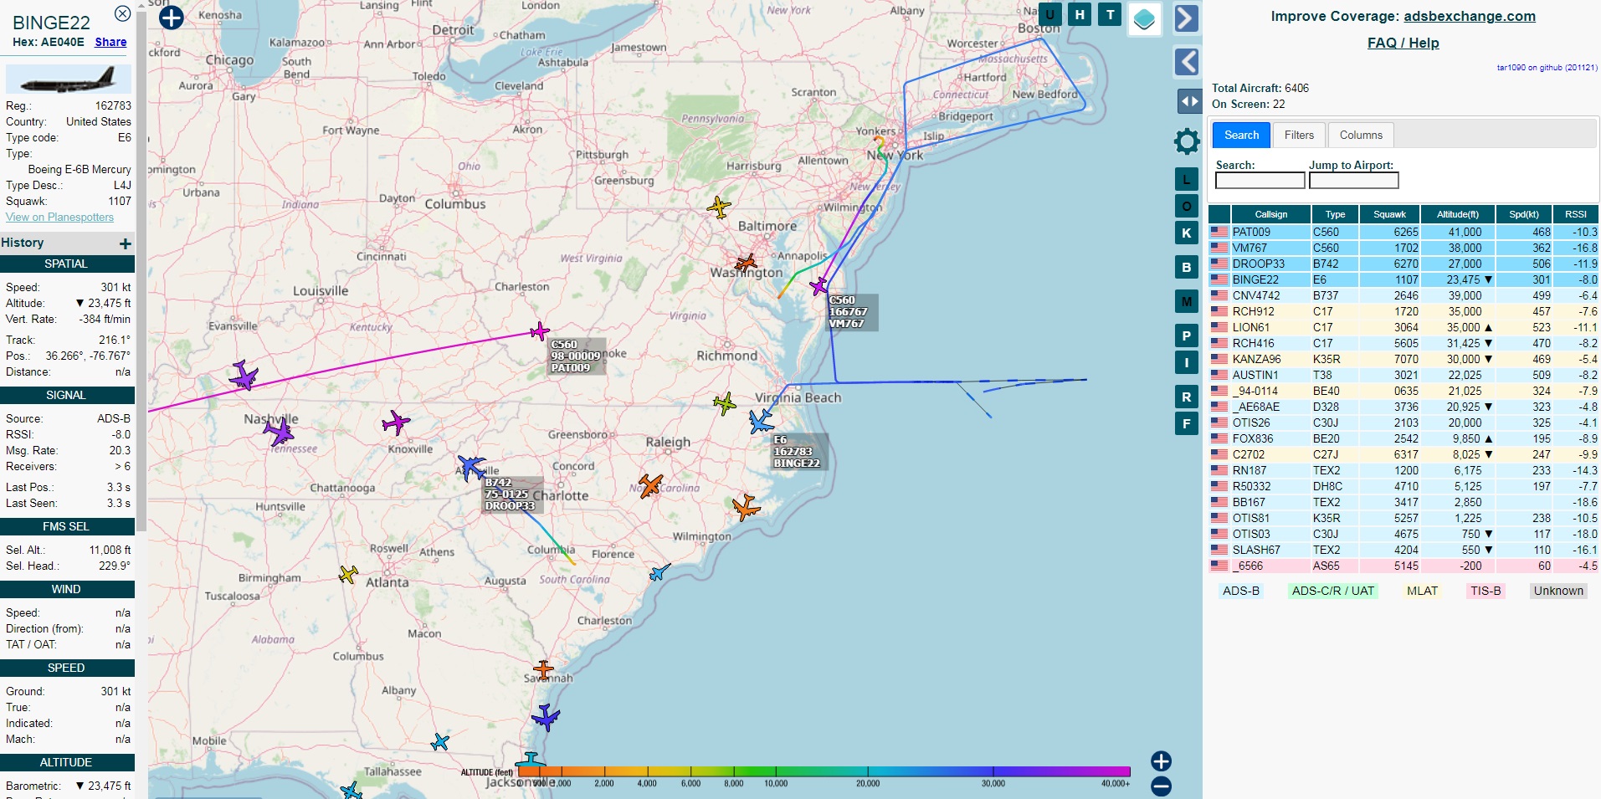1601x799 pixels.
Task: Click the I map option button
Action: 1186,362
